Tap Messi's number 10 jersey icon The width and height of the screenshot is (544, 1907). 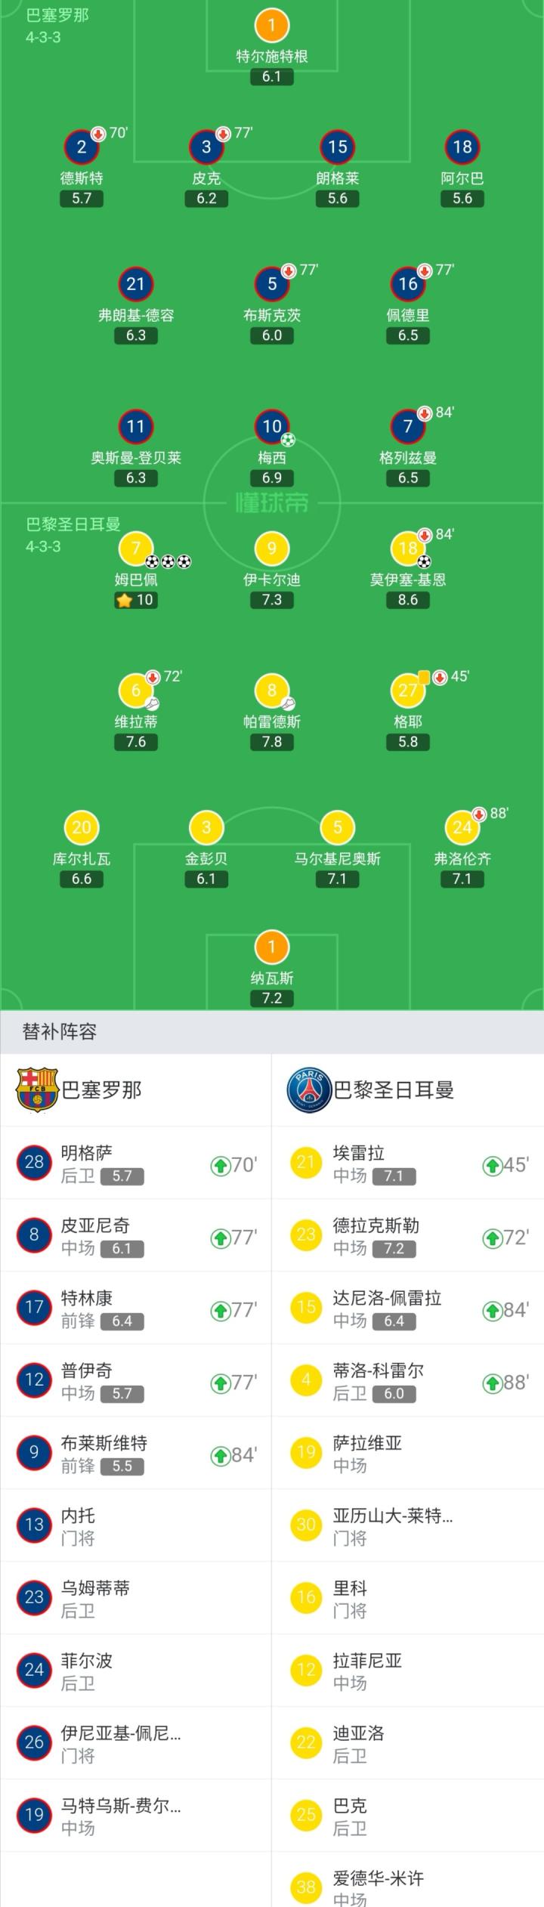pyautogui.click(x=271, y=427)
